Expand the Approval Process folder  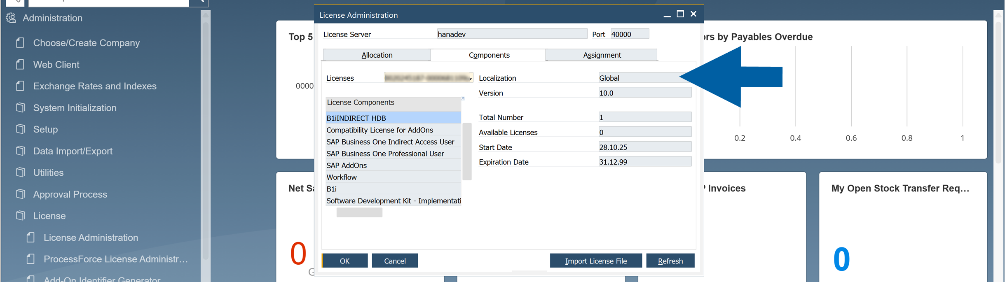point(70,194)
